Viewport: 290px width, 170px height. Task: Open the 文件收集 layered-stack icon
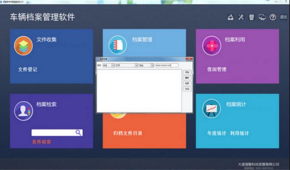point(24,46)
